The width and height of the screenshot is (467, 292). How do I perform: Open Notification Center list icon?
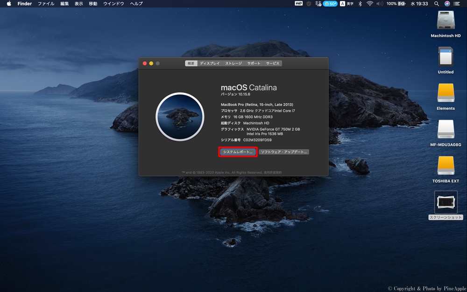(457, 4)
